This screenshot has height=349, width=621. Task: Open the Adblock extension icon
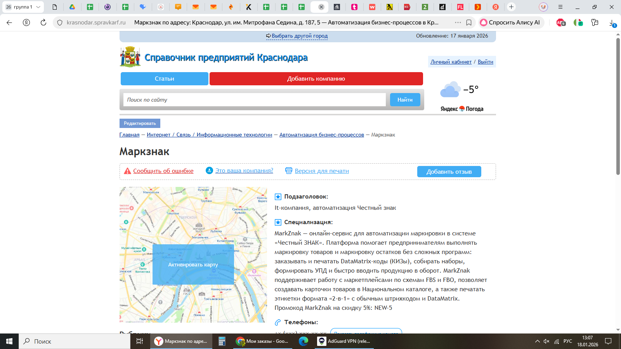[x=561, y=22]
